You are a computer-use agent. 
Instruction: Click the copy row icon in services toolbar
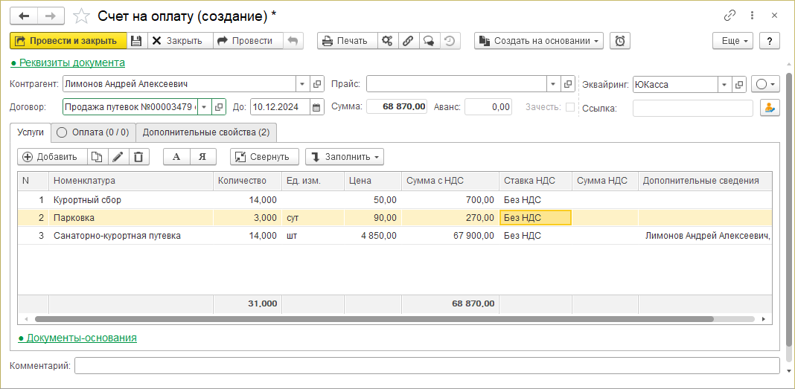coord(97,156)
